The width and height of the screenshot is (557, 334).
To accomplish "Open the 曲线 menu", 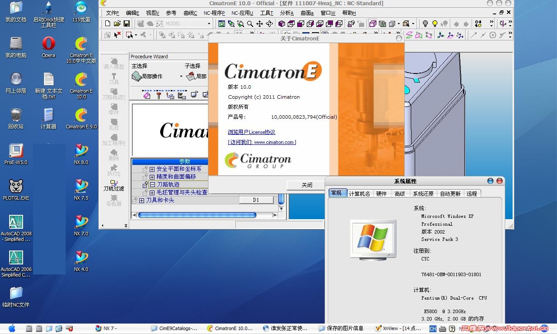I will [190, 13].
